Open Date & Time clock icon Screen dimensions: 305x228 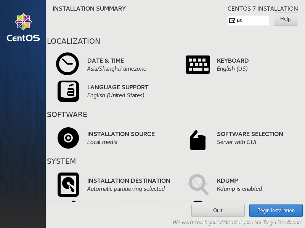point(67,64)
